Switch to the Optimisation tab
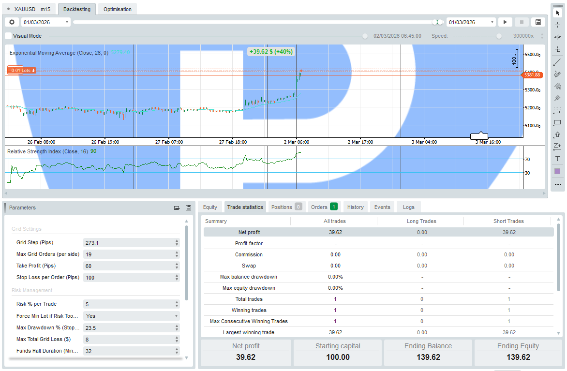The width and height of the screenshot is (567, 371). tap(117, 9)
